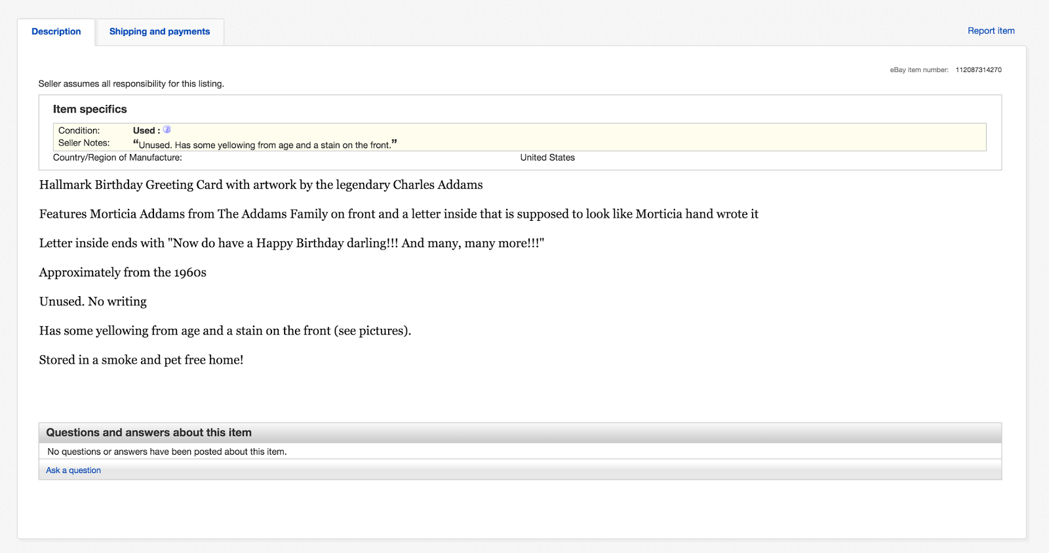The image size is (1049, 553).
Task: Click the help icon next to Used condition
Action: (167, 130)
